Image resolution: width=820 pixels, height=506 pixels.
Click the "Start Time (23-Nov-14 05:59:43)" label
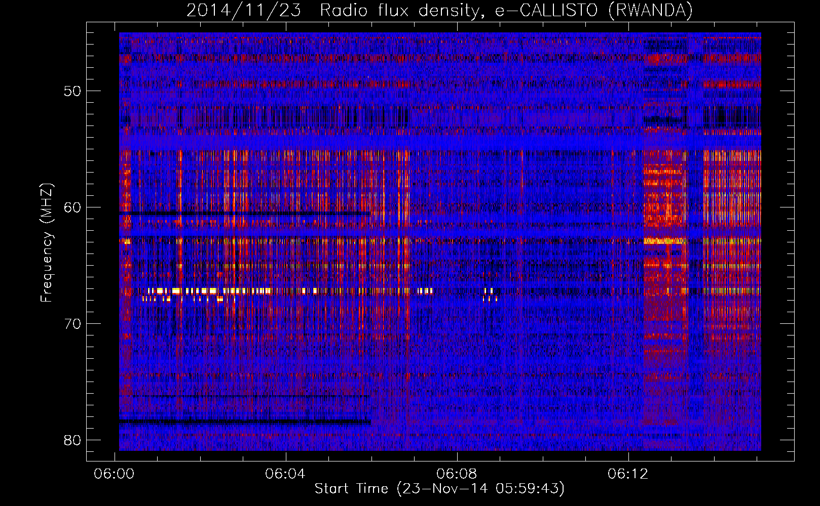coord(439,489)
